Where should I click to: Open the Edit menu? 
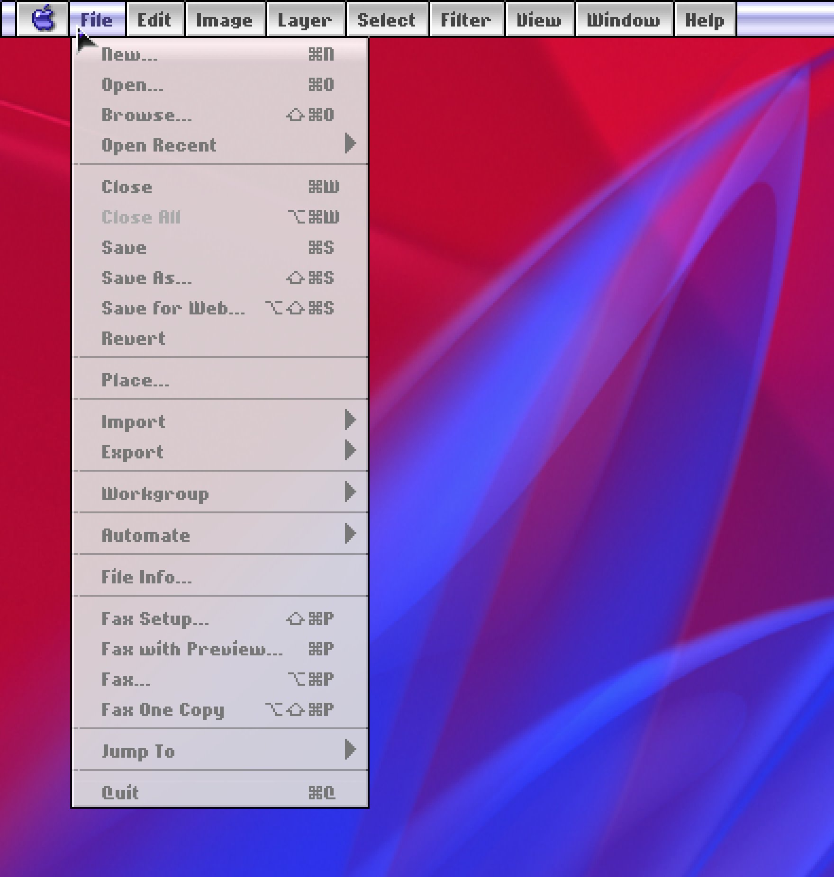pyautogui.click(x=154, y=19)
